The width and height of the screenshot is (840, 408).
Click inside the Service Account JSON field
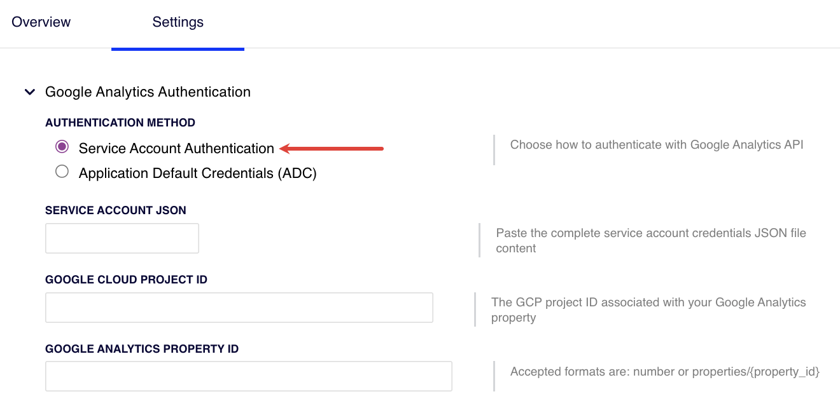coord(122,238)
